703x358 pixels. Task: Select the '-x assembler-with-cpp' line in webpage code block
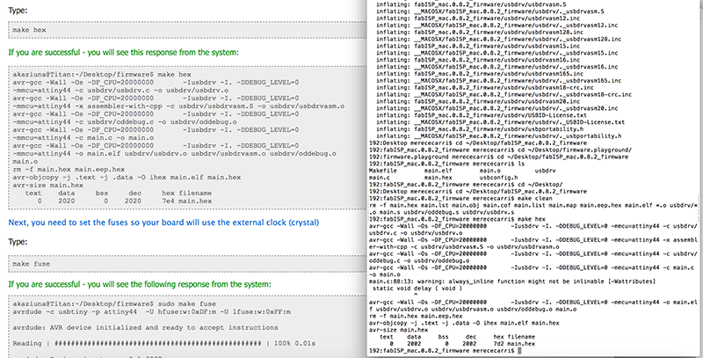[178, 106]
